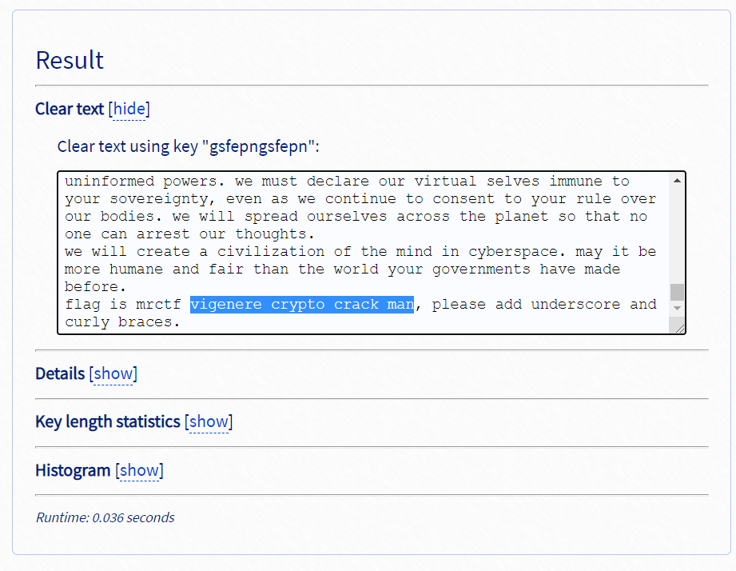Hide the Clear text section
The width and height of the screenshot is (736, 571).
[x=129, y=109]
